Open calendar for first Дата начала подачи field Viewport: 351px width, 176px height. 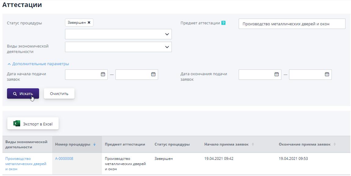tap(103, 74)
